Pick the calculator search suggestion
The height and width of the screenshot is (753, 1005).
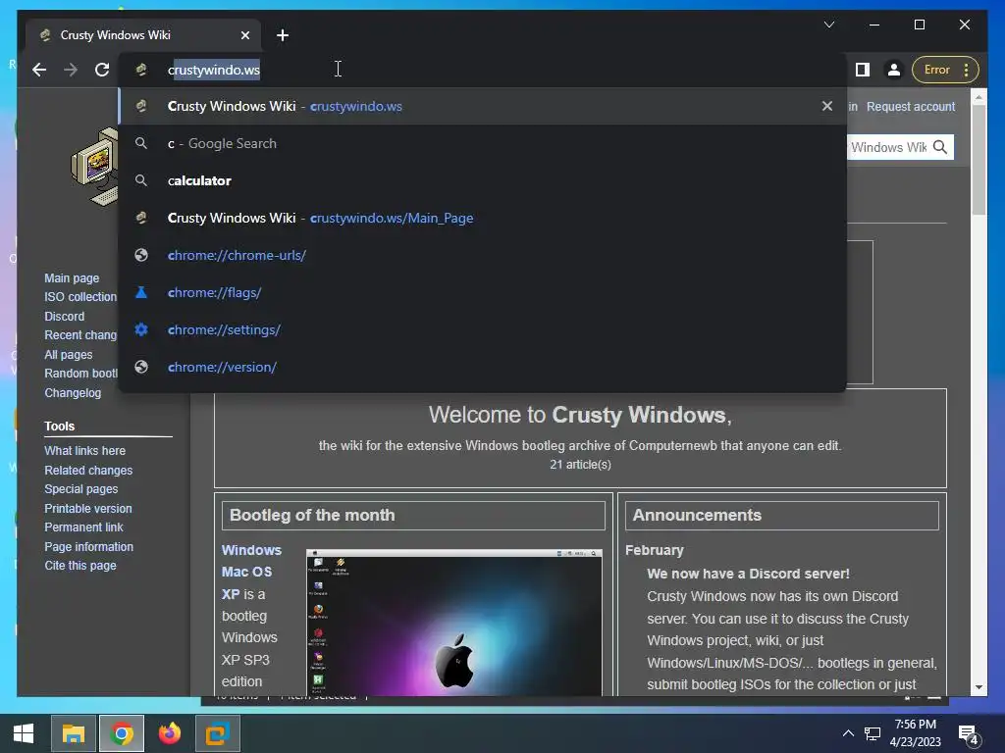point(482,180)
